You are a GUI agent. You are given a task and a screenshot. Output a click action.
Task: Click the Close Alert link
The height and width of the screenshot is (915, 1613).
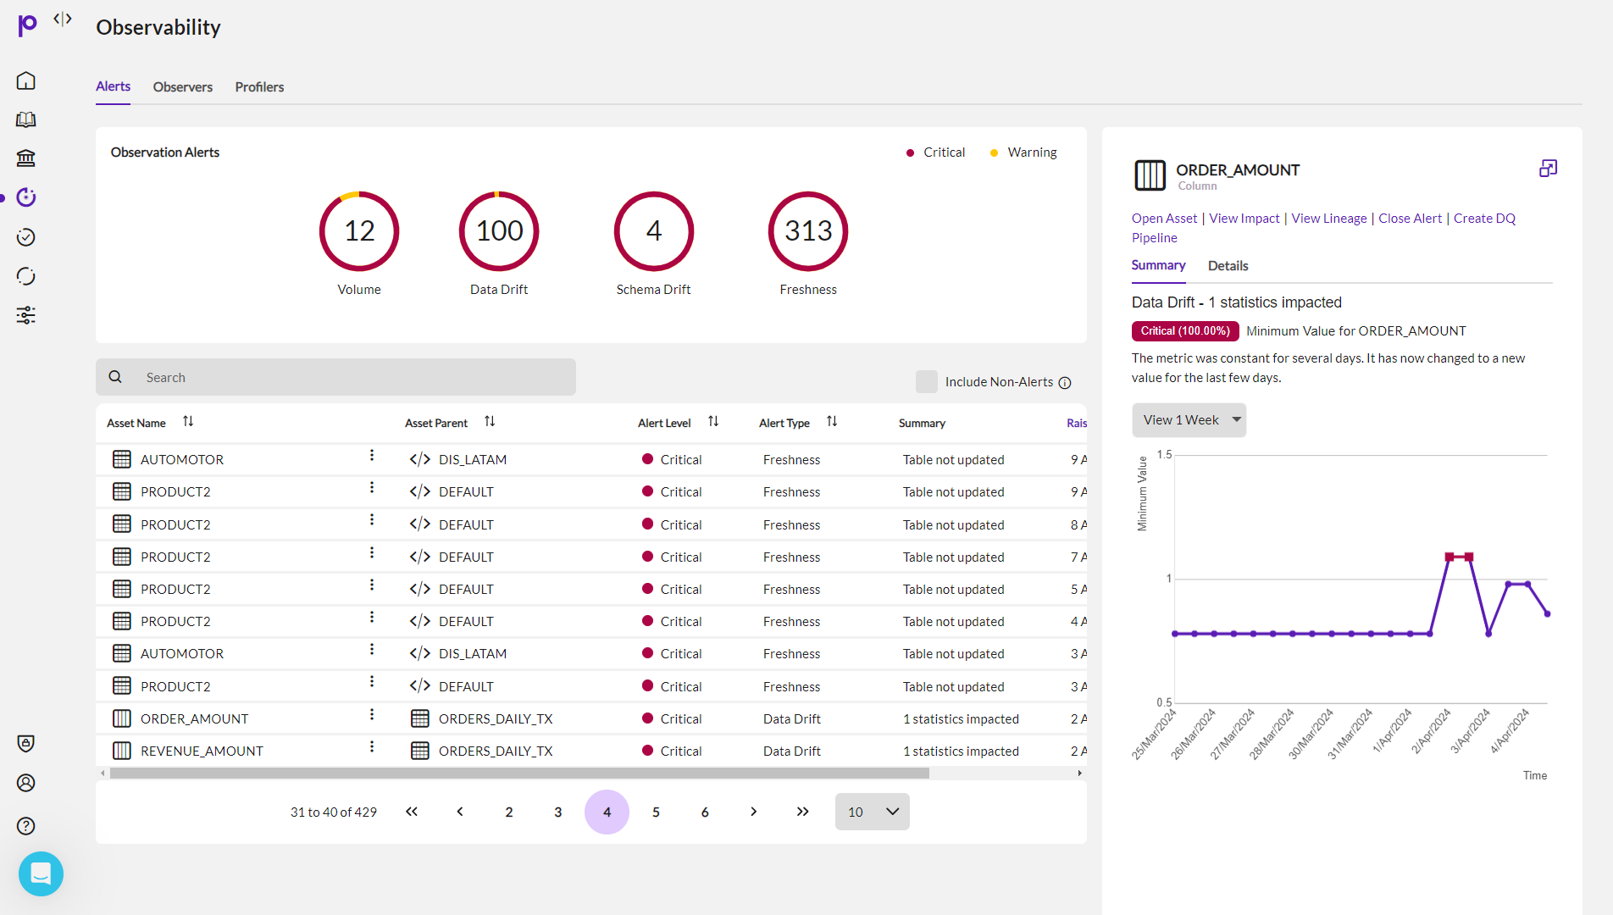click(1410, 219)
